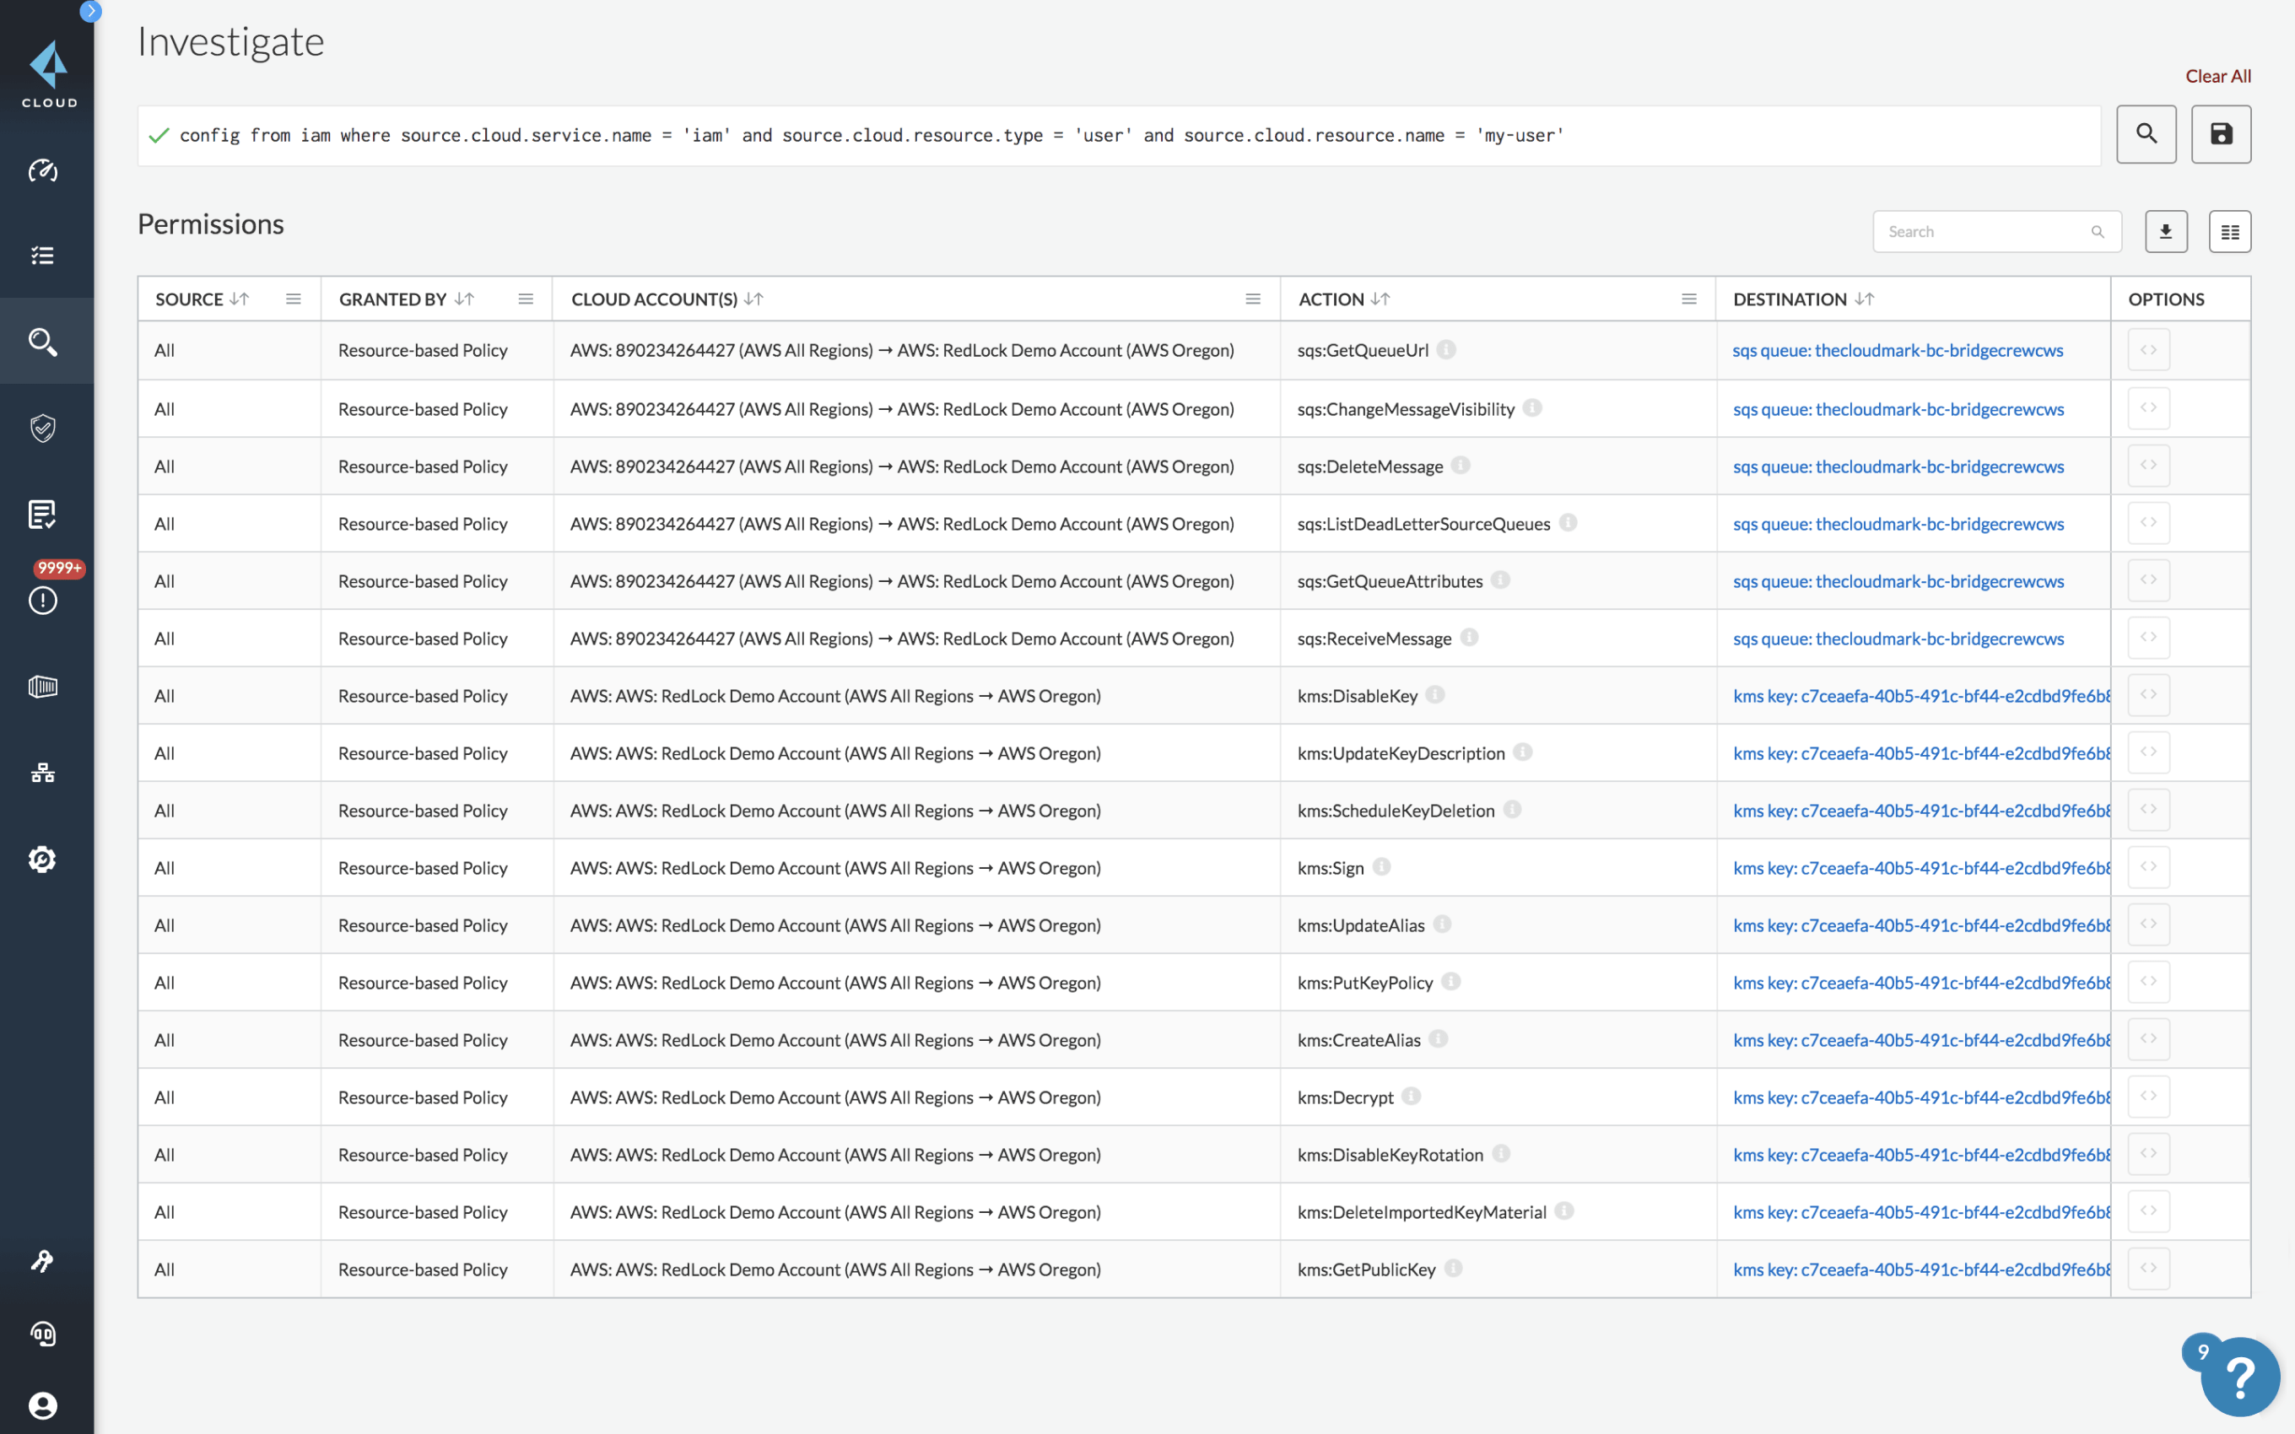Click into the RQL query input field

[x=1119, y=136]
